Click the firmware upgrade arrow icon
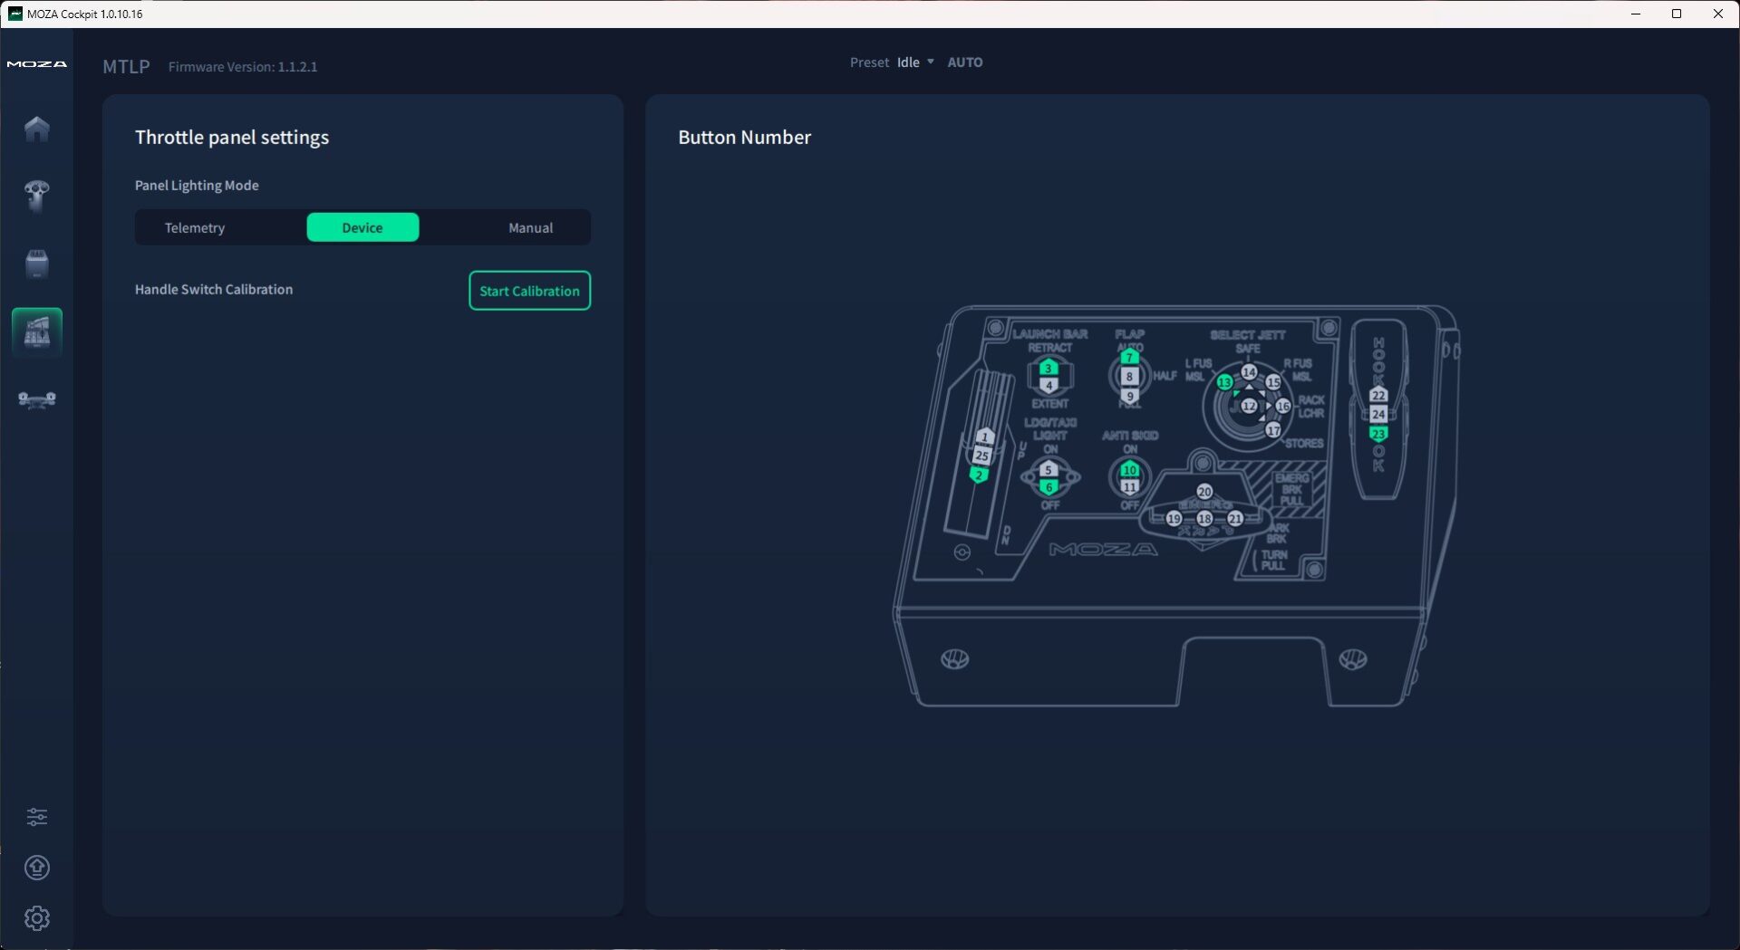This screenshot has height=950, width=1740. click(37, 868)
